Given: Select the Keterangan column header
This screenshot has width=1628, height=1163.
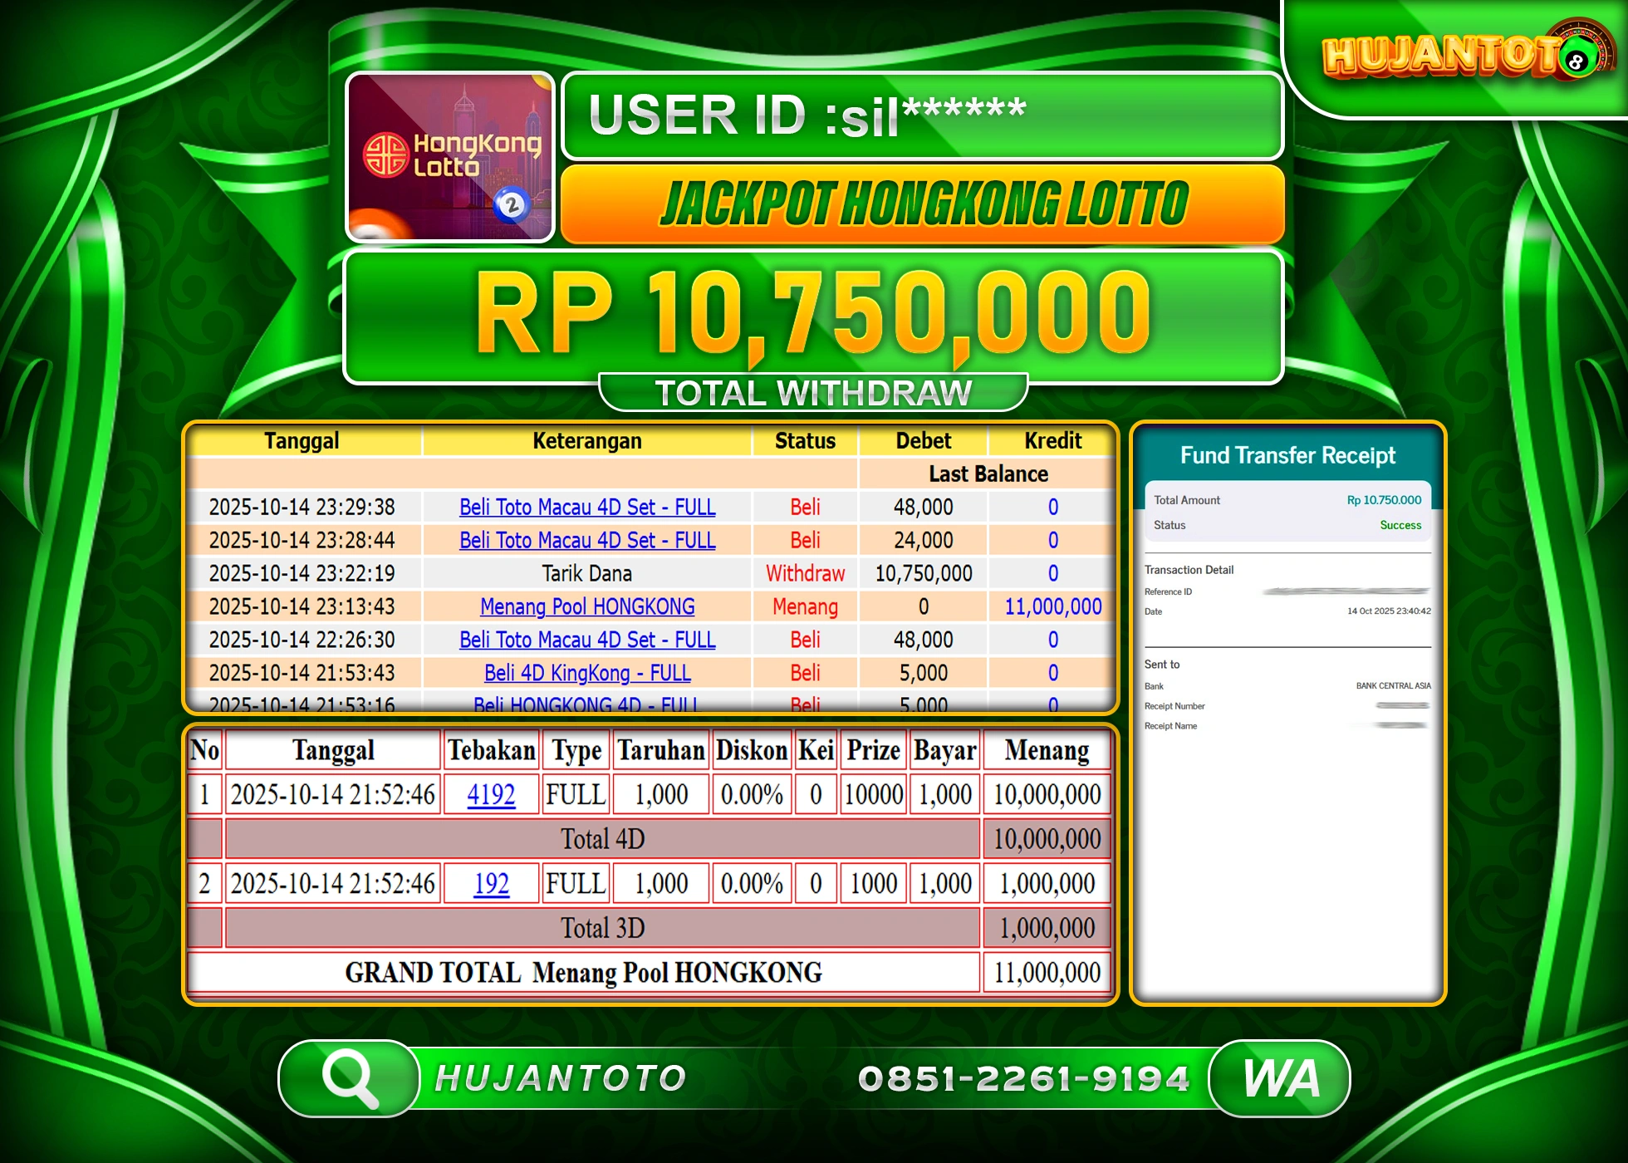Looking at the screenshot, I should click(586, 441).
